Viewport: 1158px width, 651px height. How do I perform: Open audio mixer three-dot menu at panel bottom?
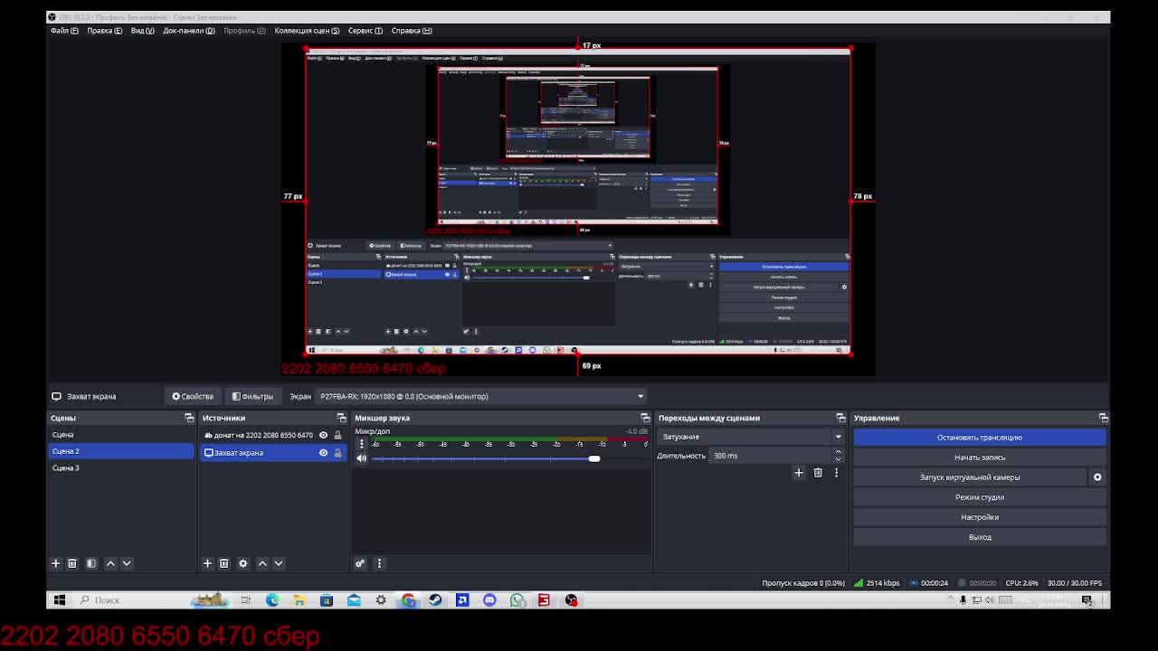[x=379, y=563]
